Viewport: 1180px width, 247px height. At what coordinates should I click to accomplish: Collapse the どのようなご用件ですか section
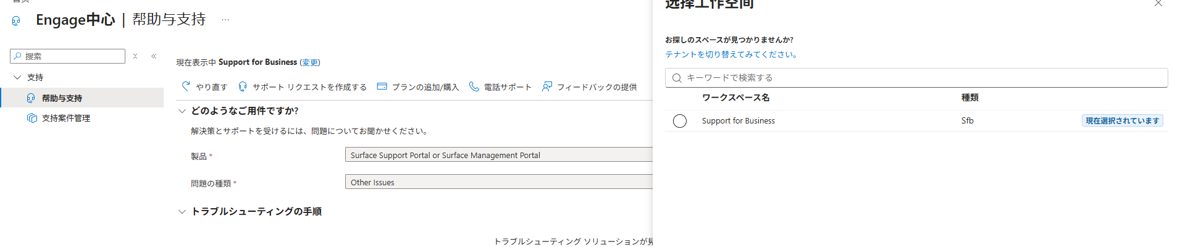[x=182, y=111]
